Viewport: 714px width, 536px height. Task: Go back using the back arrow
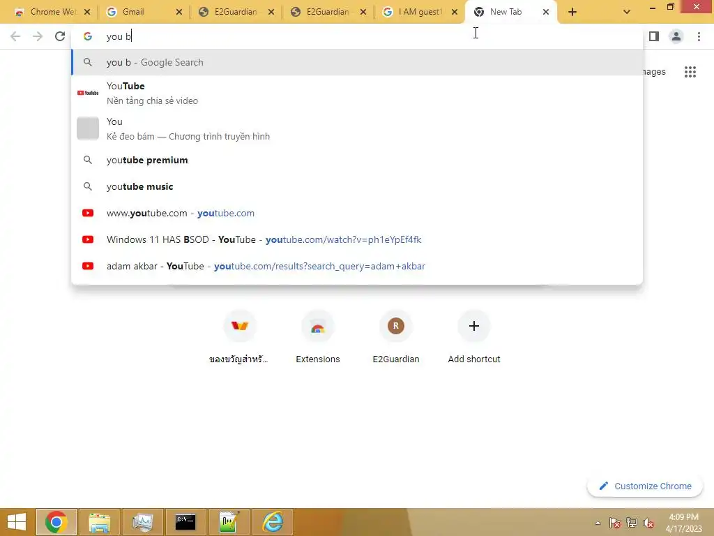15,36
